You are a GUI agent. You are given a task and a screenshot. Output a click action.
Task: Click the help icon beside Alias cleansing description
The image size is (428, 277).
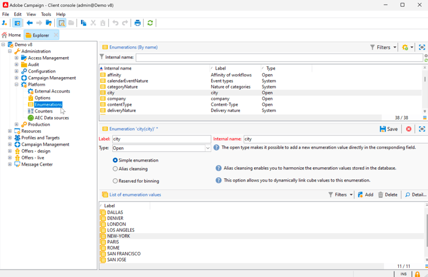tap(219, 168)
